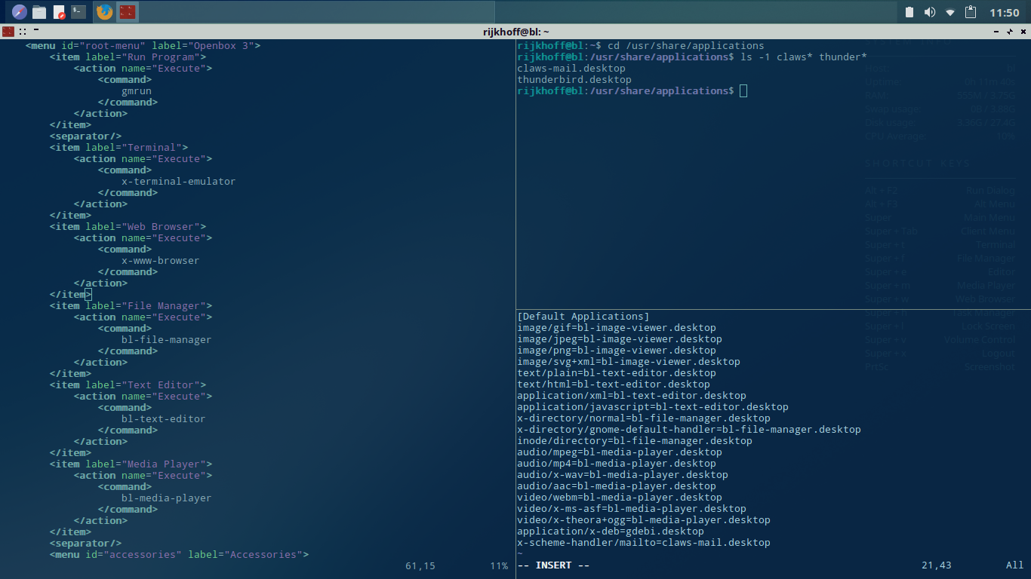Launch a new terminal from the panel

[78, 12]
